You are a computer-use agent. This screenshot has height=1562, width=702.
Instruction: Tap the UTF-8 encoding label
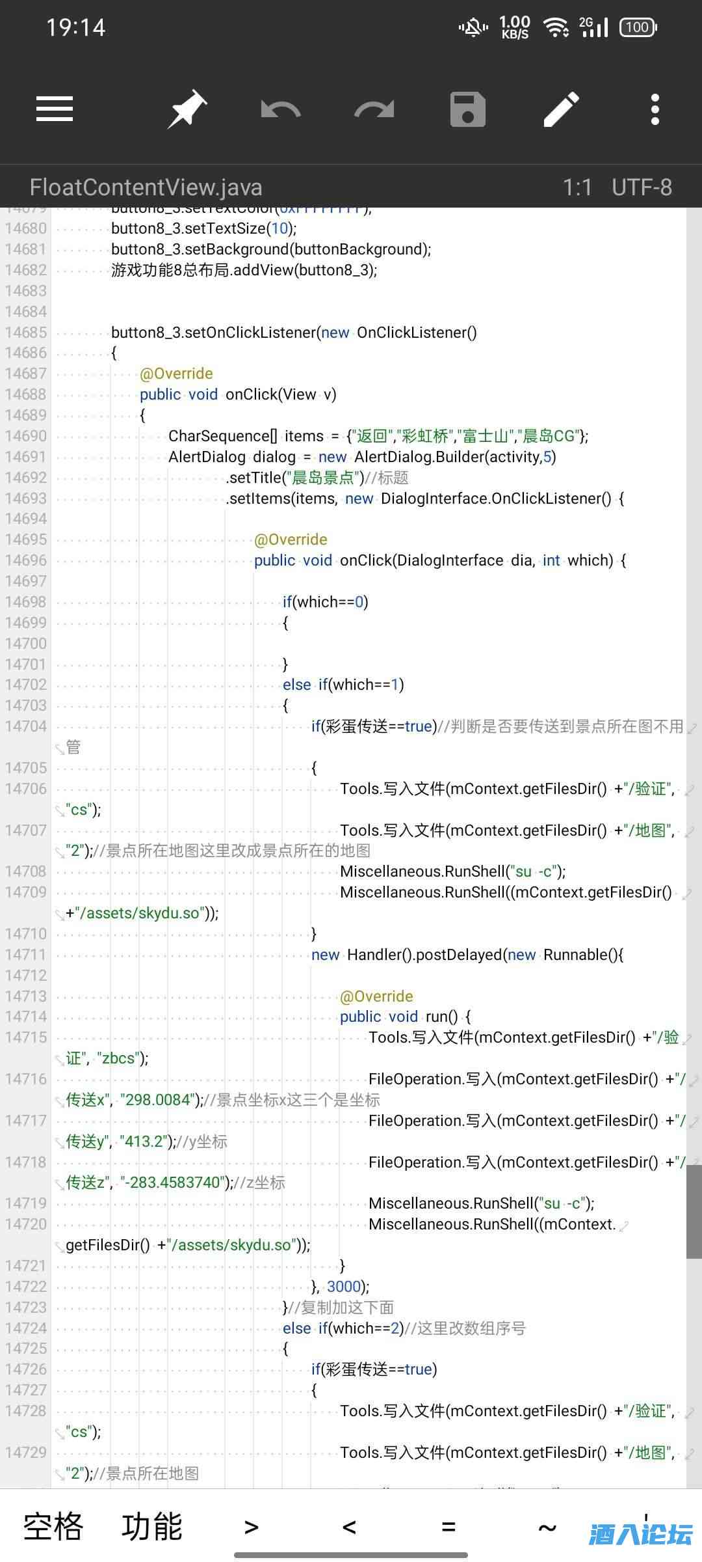[642, 187]
